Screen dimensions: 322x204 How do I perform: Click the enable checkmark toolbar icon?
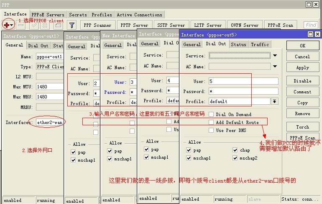coord(34,25)
